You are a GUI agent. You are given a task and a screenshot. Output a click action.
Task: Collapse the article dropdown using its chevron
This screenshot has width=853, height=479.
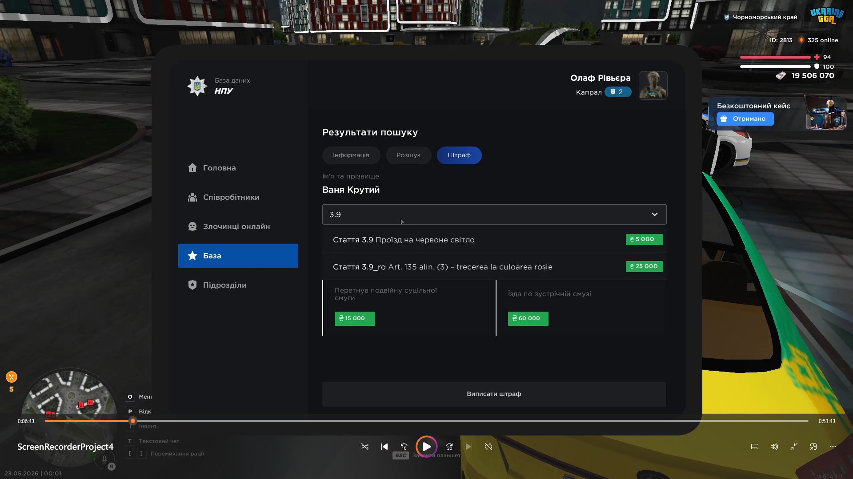coord(655,214)
